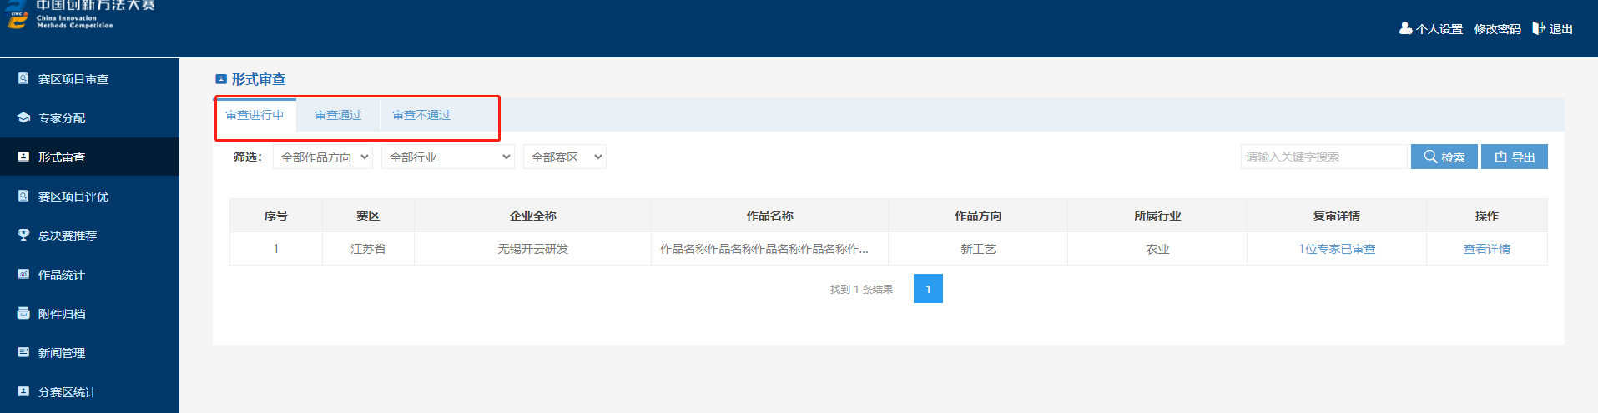Click the 赛区项目评优 sidebar icon
The image size is (1598, 413).
[23, 196]
